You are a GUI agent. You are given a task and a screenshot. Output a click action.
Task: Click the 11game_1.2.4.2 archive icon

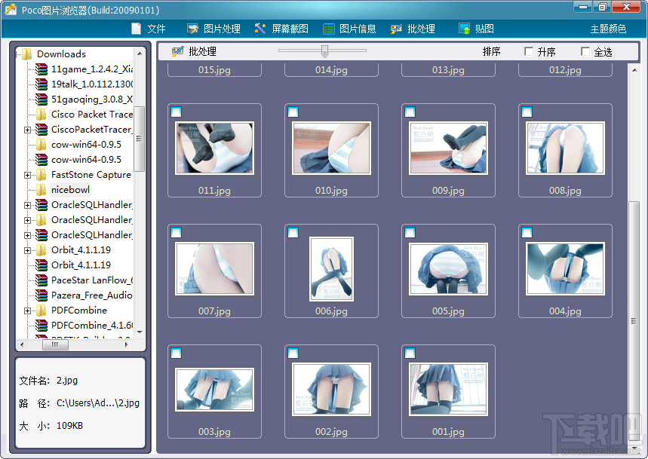(41, 69)
